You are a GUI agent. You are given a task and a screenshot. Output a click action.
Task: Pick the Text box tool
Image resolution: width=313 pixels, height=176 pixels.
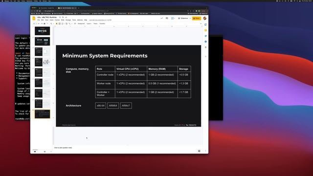(x=60, y=24)
